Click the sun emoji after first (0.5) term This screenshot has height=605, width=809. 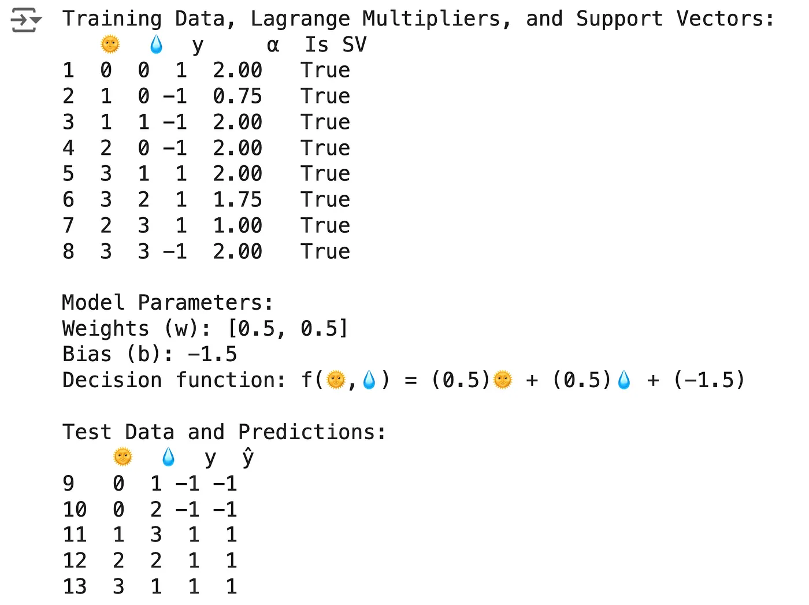point(503,380)
